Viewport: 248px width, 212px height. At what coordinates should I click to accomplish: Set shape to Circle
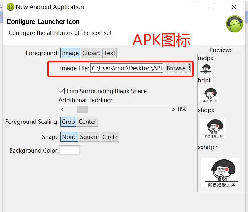pos(110,137)
